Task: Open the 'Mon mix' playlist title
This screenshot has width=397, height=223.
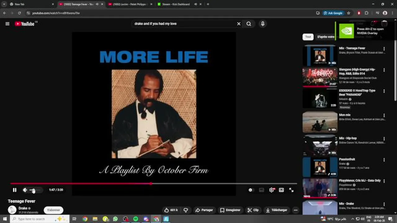Action: coord(345,115)
